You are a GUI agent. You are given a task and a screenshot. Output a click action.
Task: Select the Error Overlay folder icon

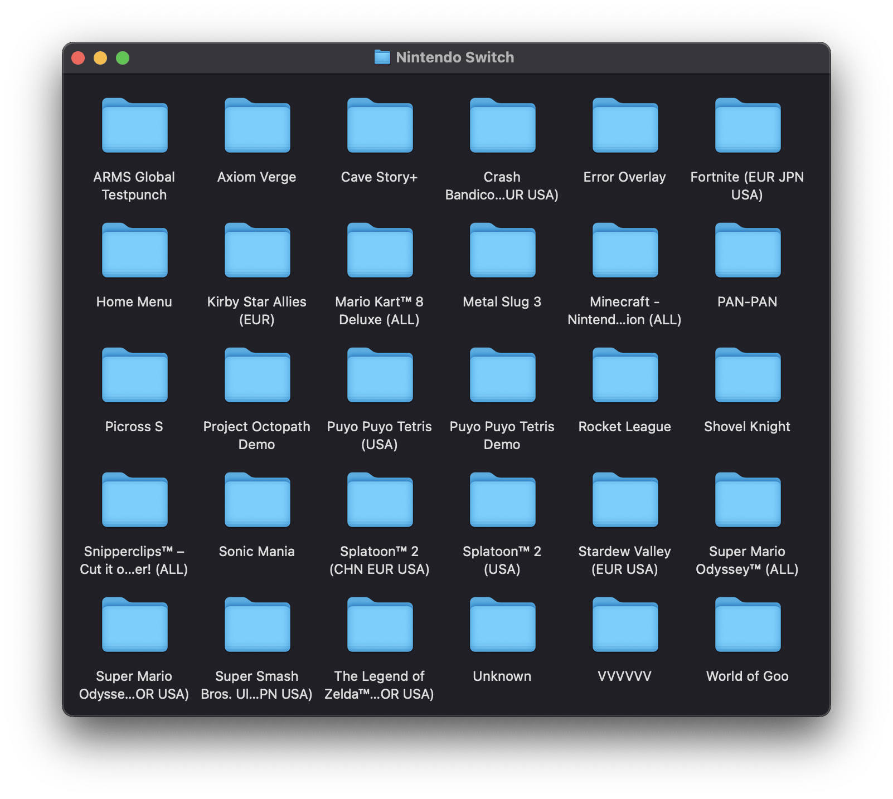coord(625,125)
